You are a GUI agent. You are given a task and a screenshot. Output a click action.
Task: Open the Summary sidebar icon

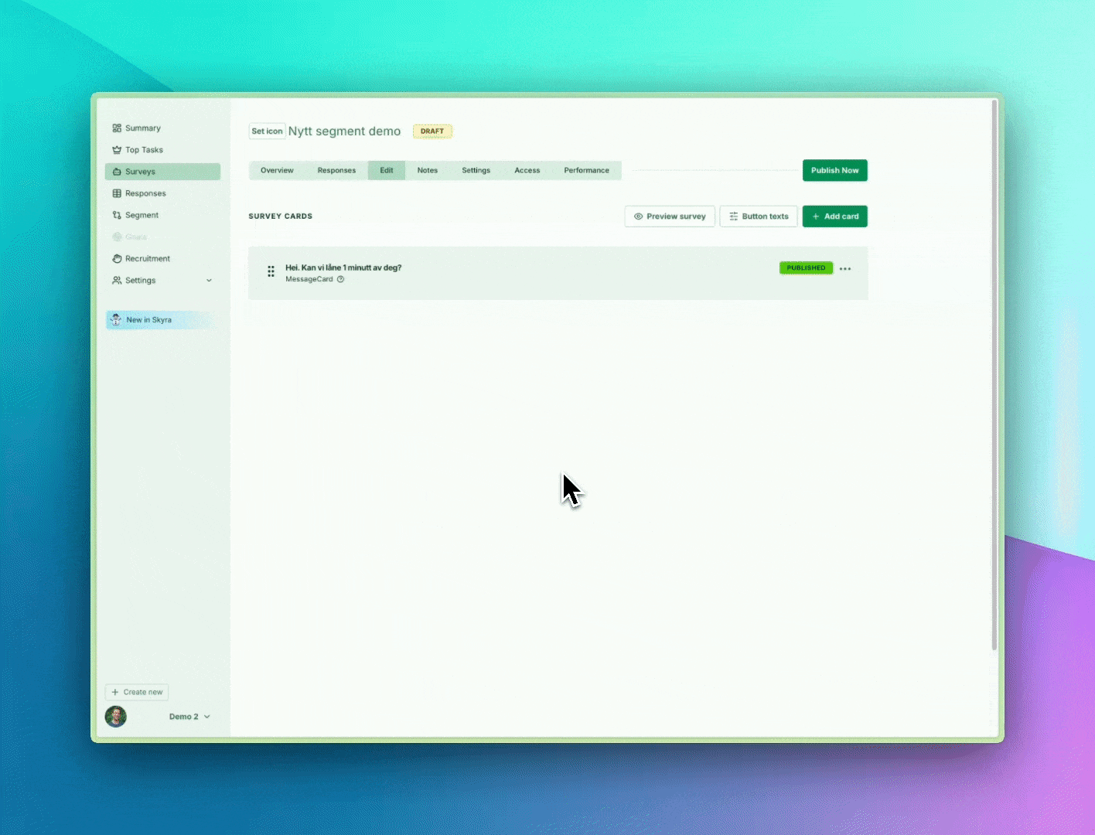(x=117, y=128)
